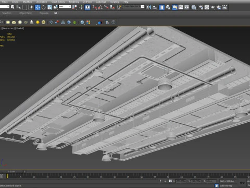The height and width of the screenshot is (188, 250).
Task: Click the time slider showing 0 / 100
Action: pos(11,172)
